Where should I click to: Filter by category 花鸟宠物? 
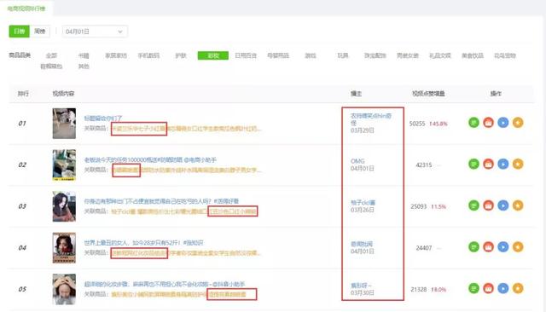504,55
